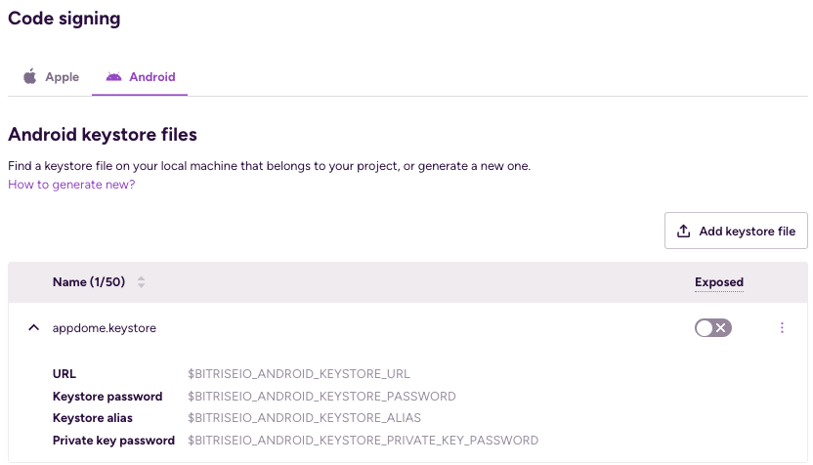Select the Android tab label
This screenshot has width=813, height=465.
tap(152, 76)
